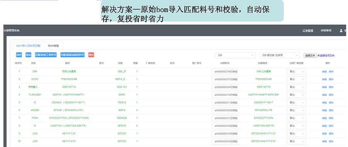348x147 pixels.
Task: Open the Bom校验 tab
Action: point(53,46)
